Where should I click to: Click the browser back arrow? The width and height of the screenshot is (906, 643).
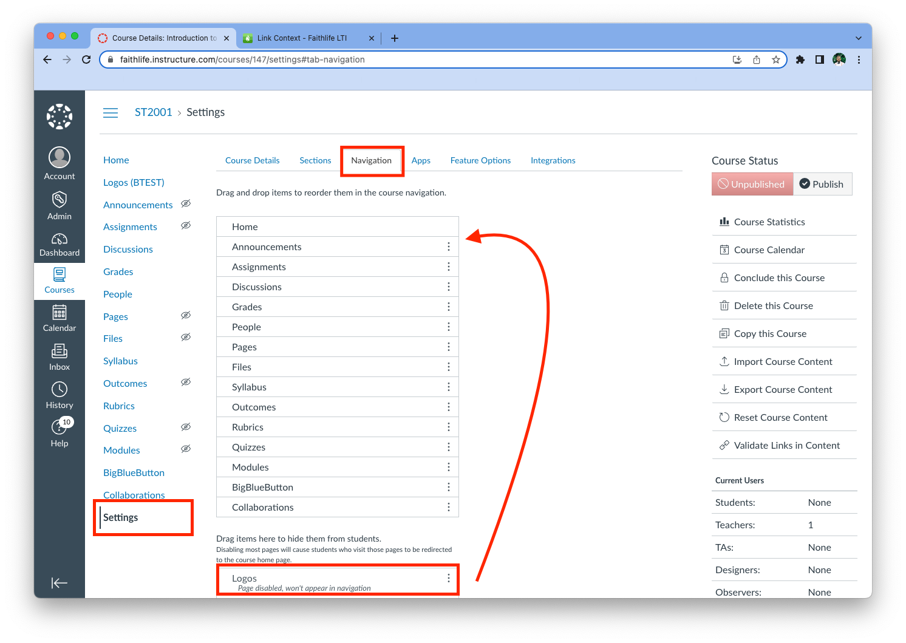[47, 60]
